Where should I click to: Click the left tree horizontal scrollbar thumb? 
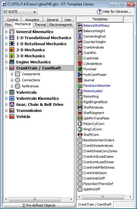pos(35,199)
